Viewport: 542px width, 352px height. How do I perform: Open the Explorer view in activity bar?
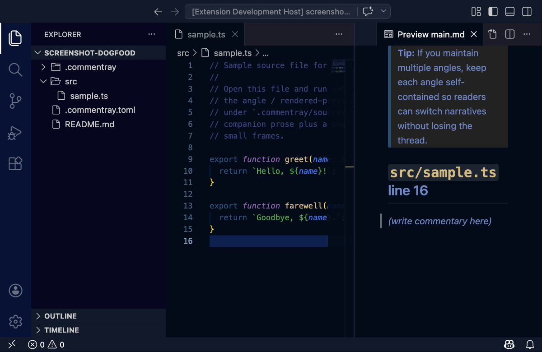click(15, 38)
